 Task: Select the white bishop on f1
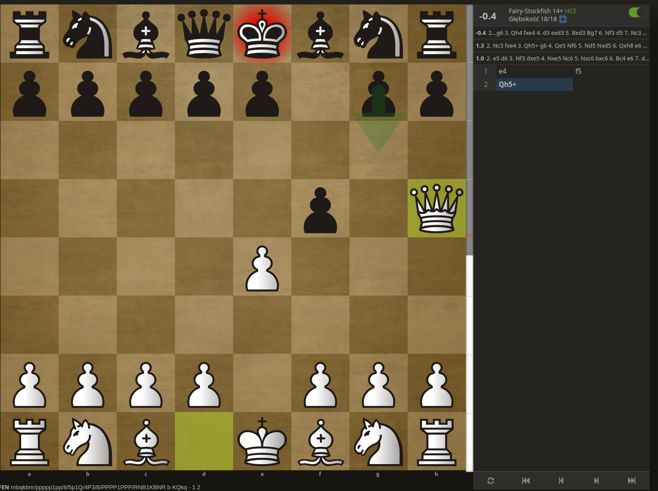click(320, 441)
